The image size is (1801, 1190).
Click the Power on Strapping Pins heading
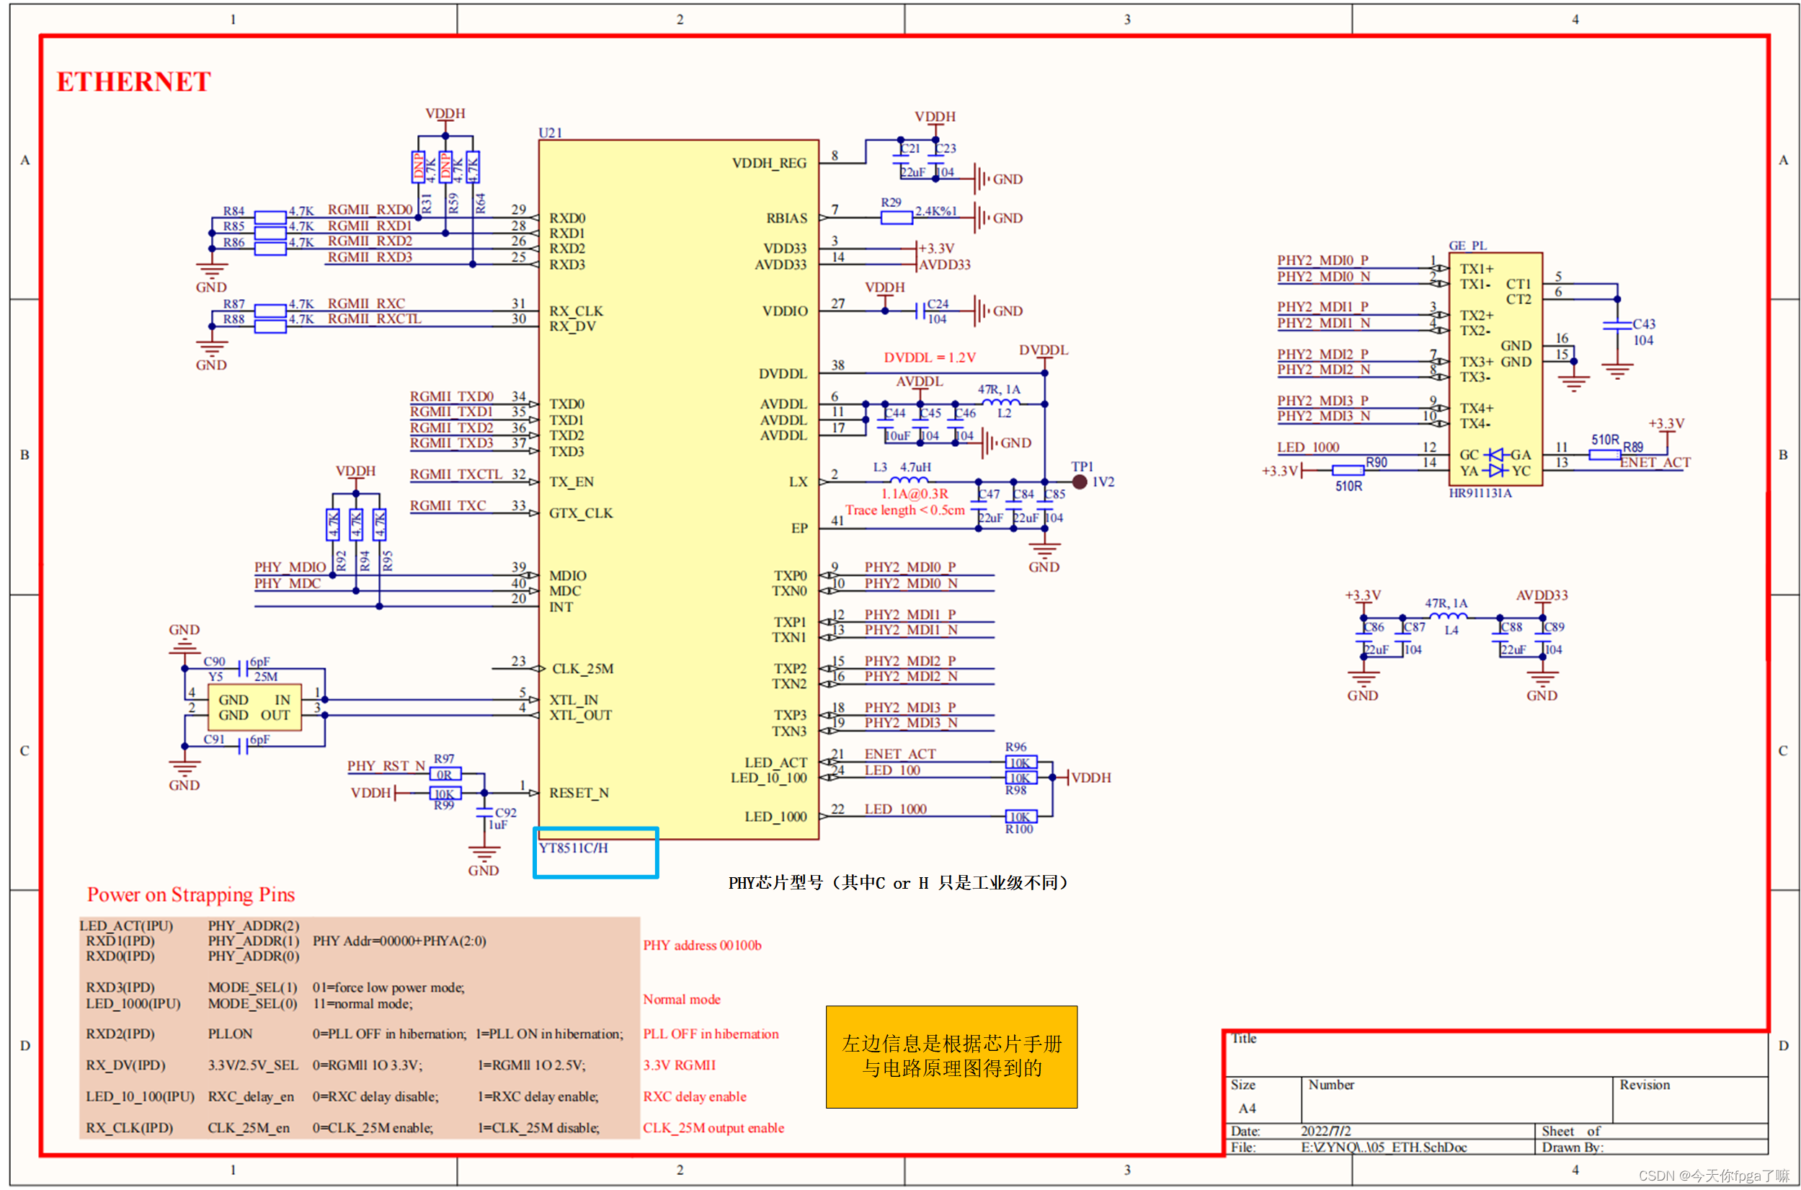[190, 894]
